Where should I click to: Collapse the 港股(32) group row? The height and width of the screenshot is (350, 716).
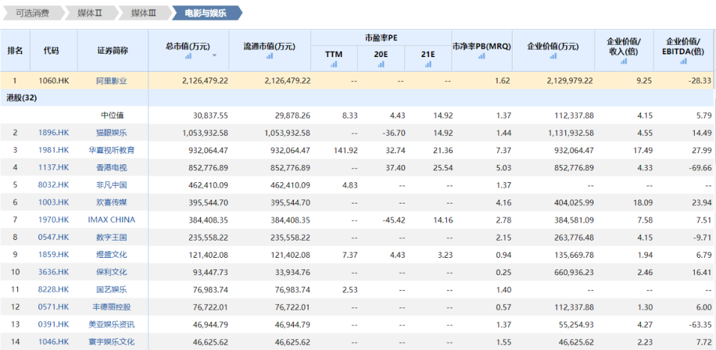pyautogui.click(x=21, y=97)
